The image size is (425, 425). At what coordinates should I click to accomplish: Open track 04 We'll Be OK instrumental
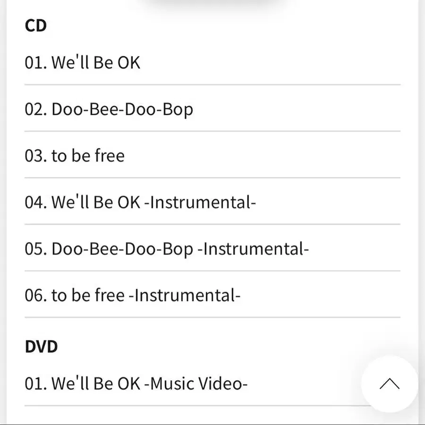[x=212, y=202]
